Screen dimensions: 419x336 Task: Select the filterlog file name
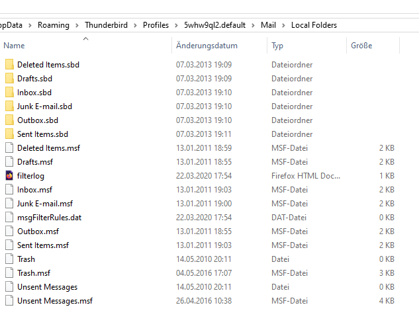click(30, 176)
